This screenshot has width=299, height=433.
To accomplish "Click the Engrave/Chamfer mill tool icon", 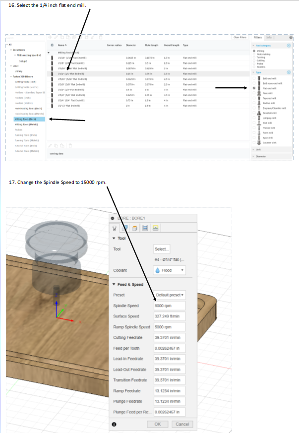I will 259,108.
